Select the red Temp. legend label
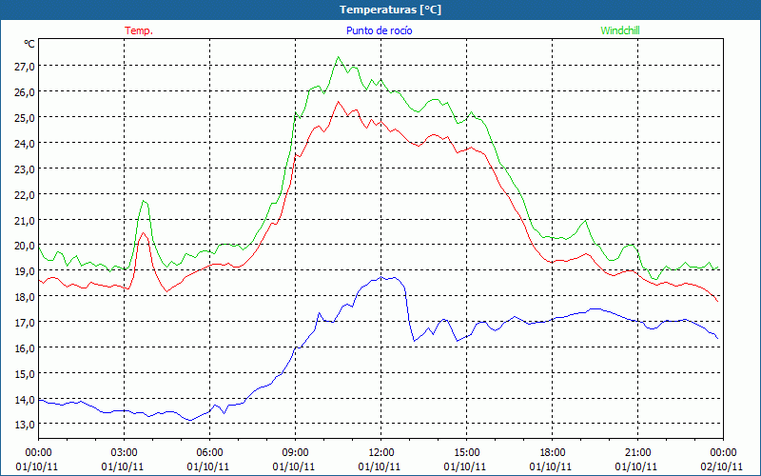This screenshot has height=476, width=761. pyautogui.click(x=139, y=30)
